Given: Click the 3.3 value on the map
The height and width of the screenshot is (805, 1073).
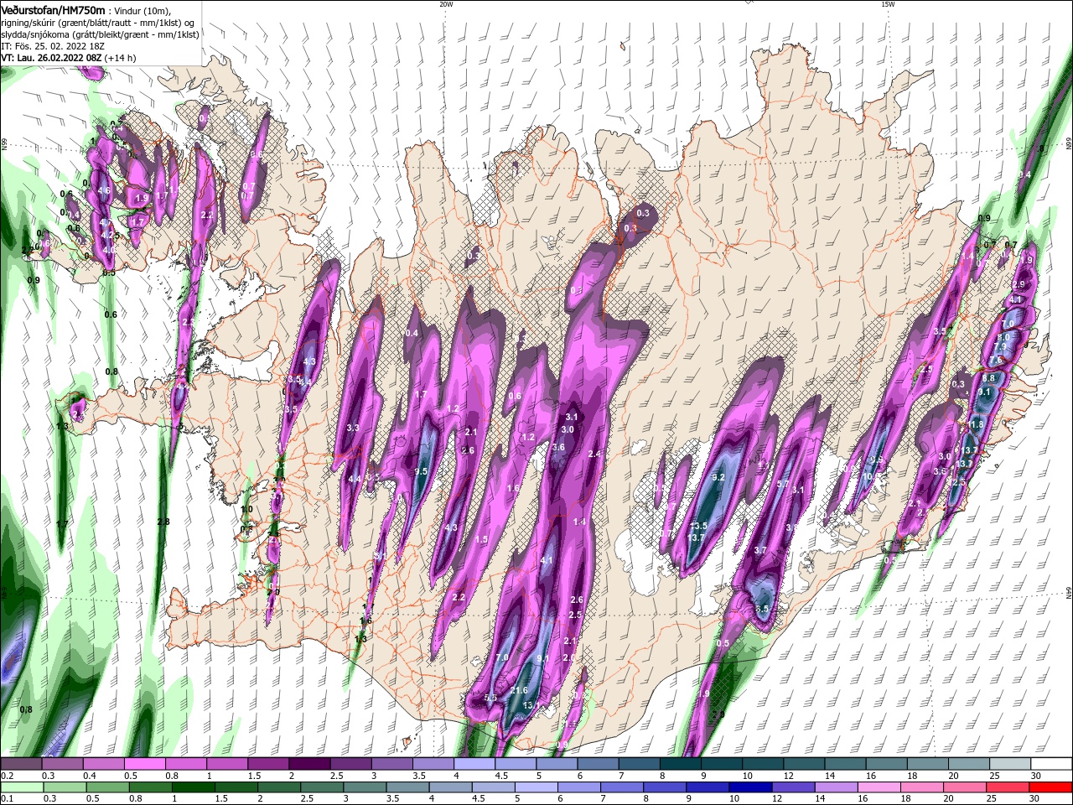Looking at the screenshot, I should (353, 428).
